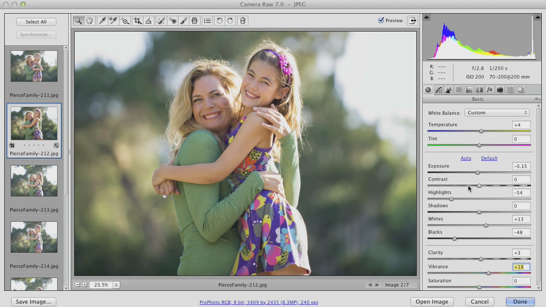Select the Targeted Adjustment tool
Image resolution: width=546 pixels, height=307 pixels.
coord(125,21)
